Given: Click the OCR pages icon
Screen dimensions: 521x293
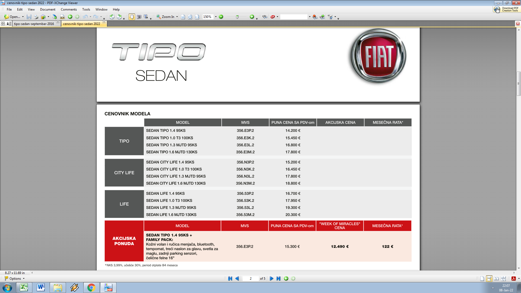Looking at the screenshot, I should 62,17.
